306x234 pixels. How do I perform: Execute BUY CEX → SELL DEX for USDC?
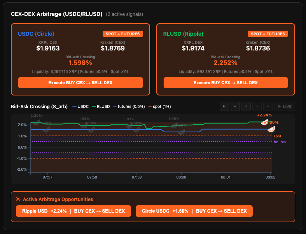point(80,83)
